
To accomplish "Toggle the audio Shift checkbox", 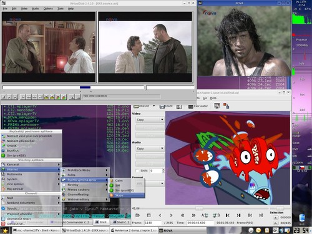I will (137, 171).
